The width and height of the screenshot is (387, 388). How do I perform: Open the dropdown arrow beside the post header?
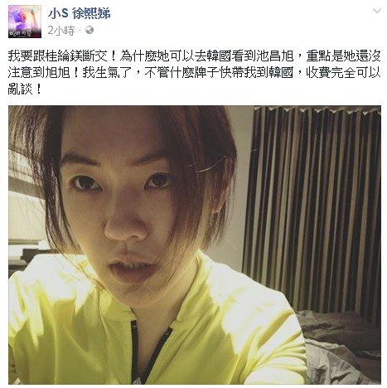point(377,11)
